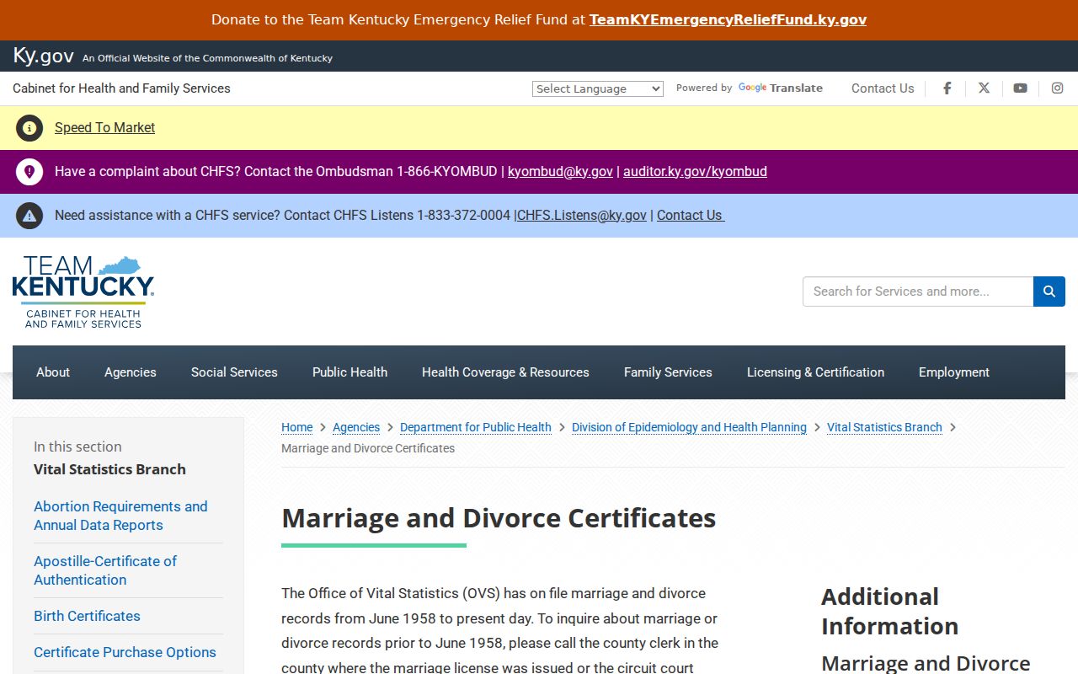
Task: Open the Vital Statistics Branch breadcrumb
Action: (x=884, y=427)
